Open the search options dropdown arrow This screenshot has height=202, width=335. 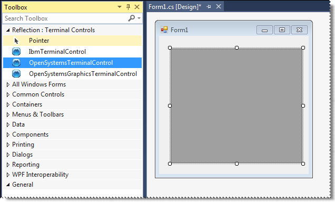139,18
